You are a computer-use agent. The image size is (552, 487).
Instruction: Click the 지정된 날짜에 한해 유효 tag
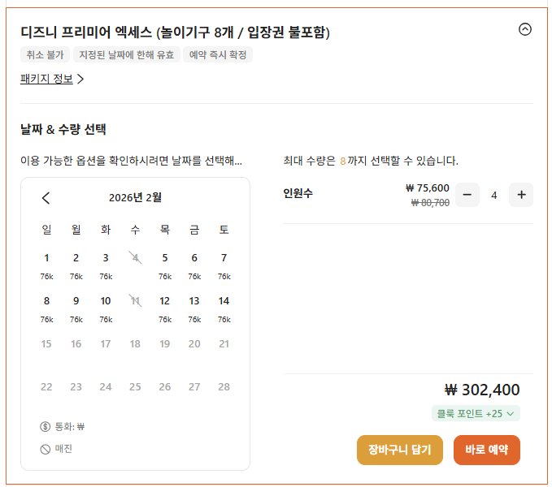126,54
